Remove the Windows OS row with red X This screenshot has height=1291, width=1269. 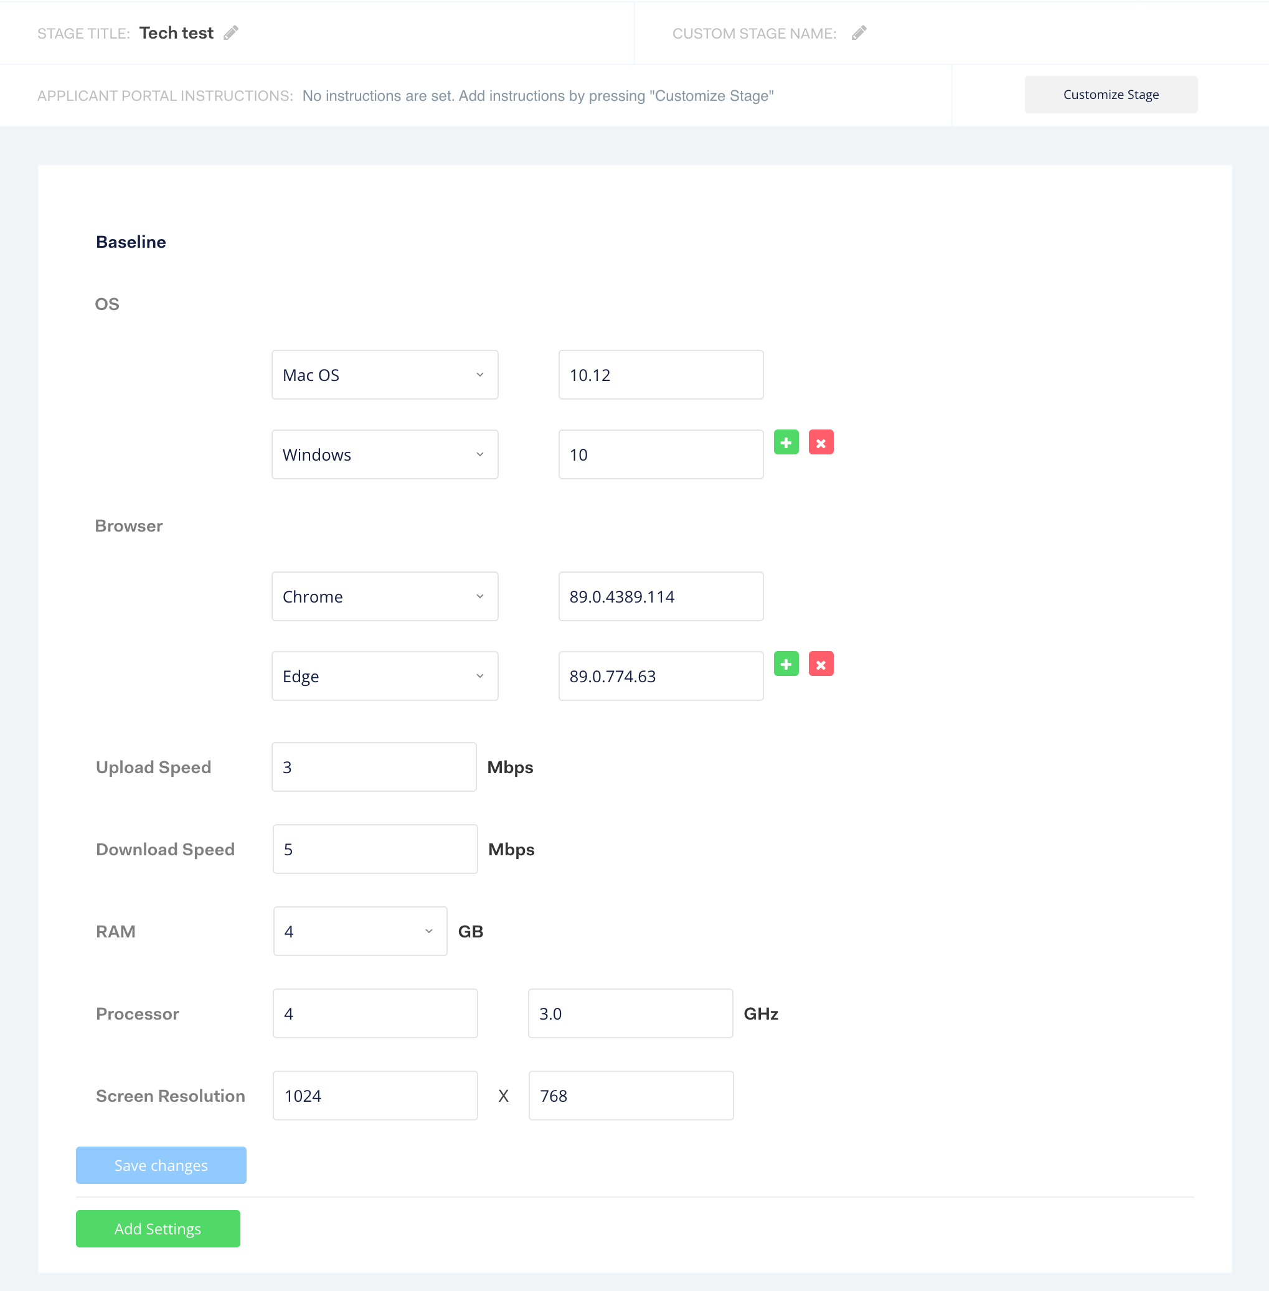(821, 443)
